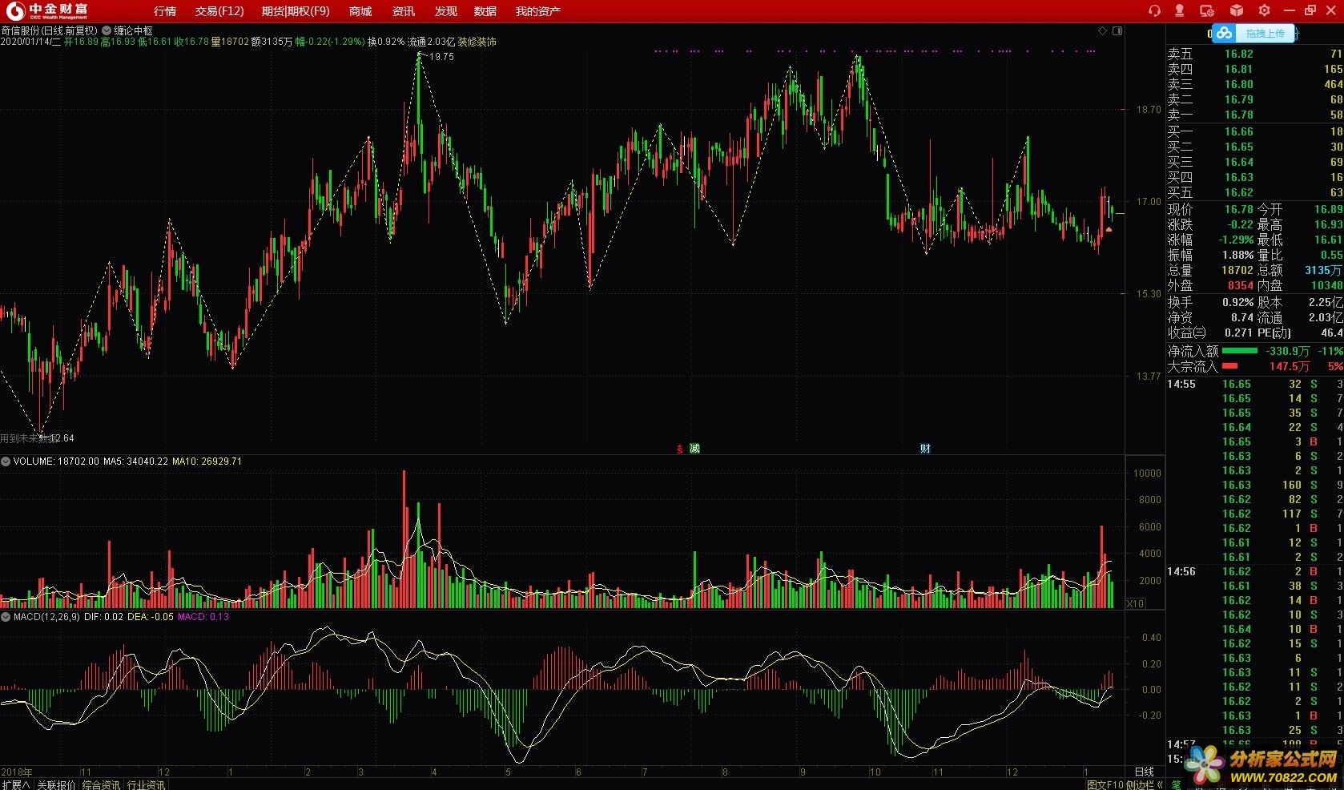1344x790 pixels.
Task: Open MACD indicator dropdown arrow
Action: [6, 617]
